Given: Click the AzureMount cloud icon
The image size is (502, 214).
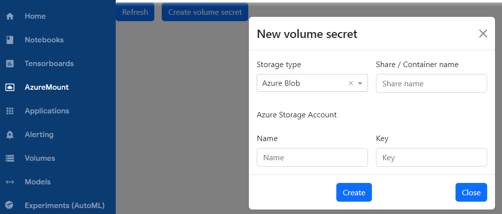Looking at the screenshot, I should point(10,87).
